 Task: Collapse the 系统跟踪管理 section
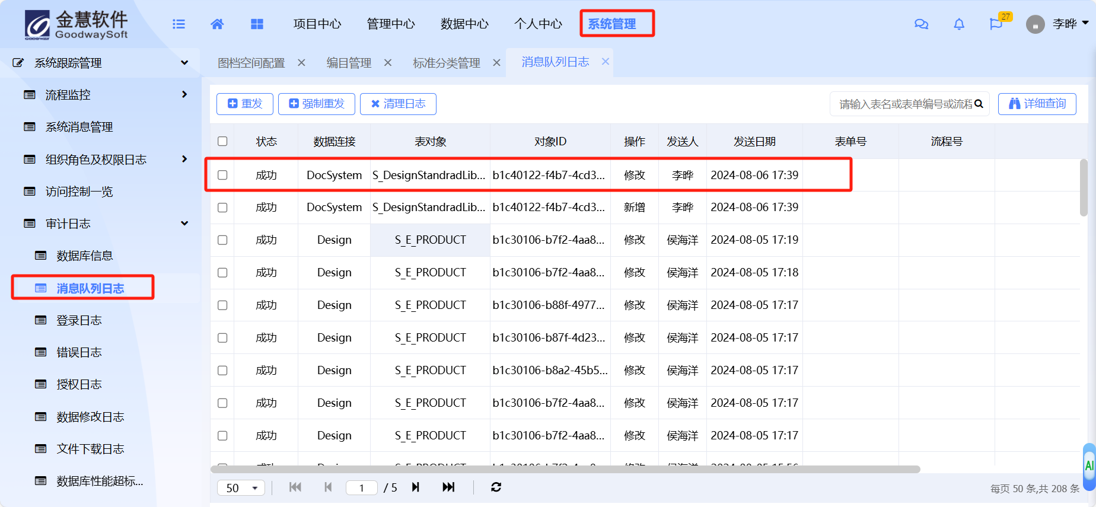[184, 62]
